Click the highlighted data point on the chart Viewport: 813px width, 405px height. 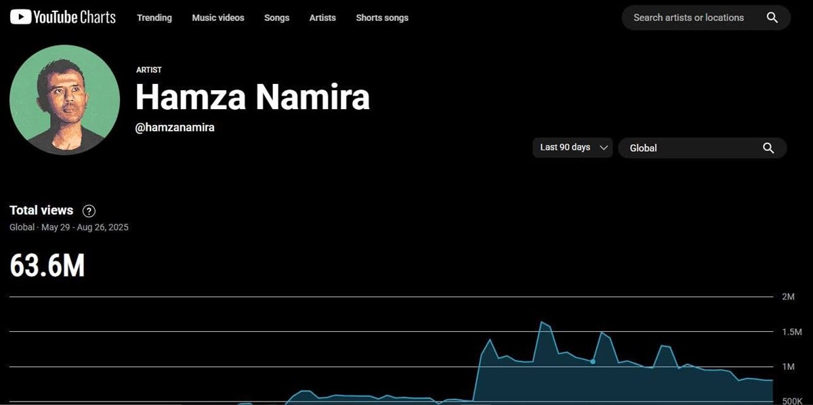[593, 362]
